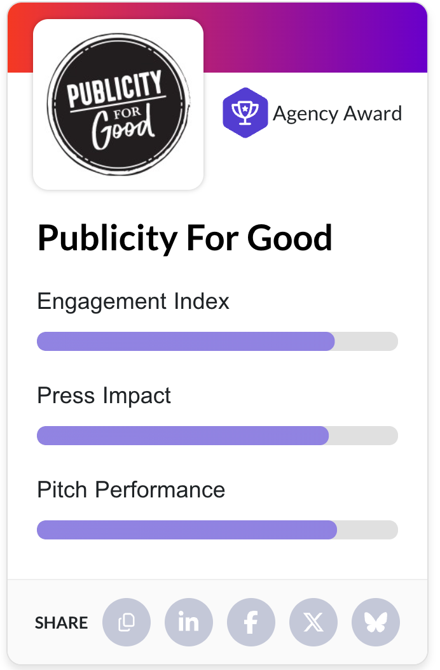Select the Pitch Performance label
The image size is (440, 670).
[x=131, y=490]
